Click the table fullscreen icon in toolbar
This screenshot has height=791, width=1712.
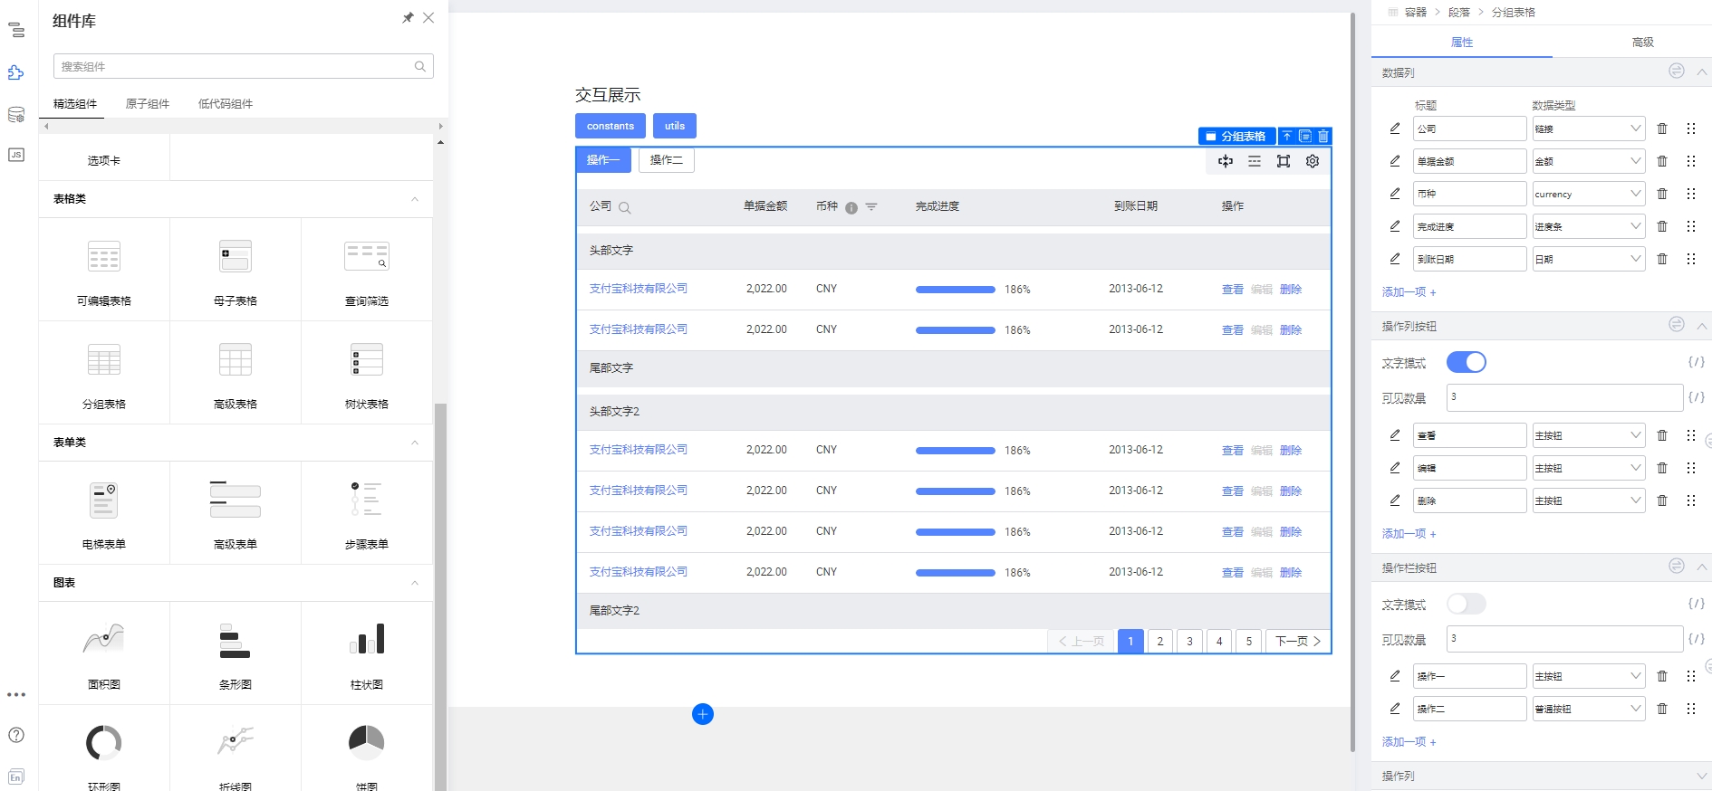1284,161
